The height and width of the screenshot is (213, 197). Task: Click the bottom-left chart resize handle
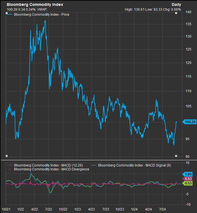[x=6, y=156]
